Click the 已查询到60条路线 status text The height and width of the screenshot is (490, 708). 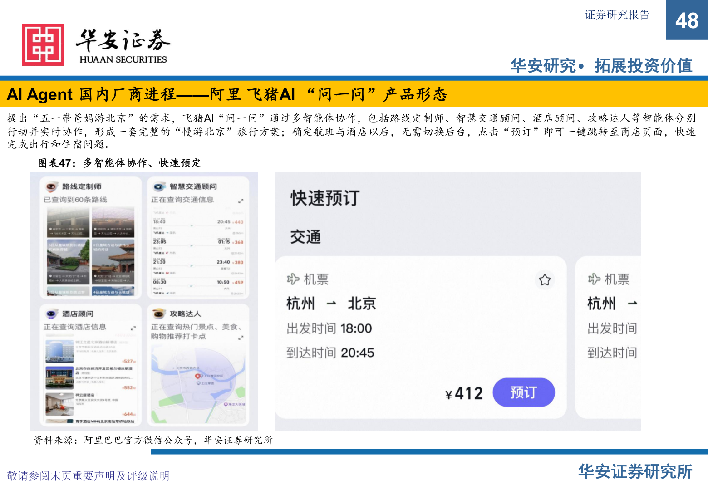point(75,200)
